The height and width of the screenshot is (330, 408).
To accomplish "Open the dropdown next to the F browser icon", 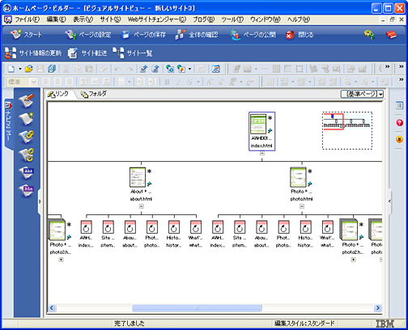I will click(x=189, y=69).
